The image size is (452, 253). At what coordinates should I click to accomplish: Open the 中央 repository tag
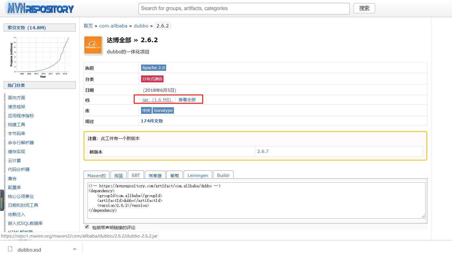point(146,110)
